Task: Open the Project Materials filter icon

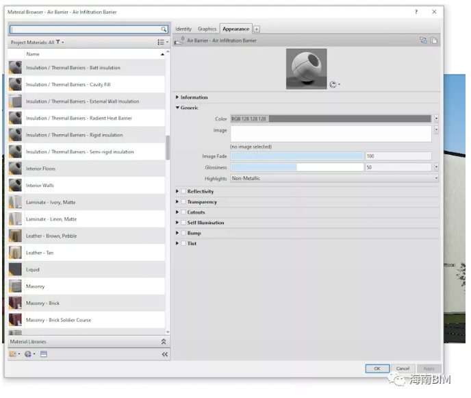Action: tap(58, 42)
